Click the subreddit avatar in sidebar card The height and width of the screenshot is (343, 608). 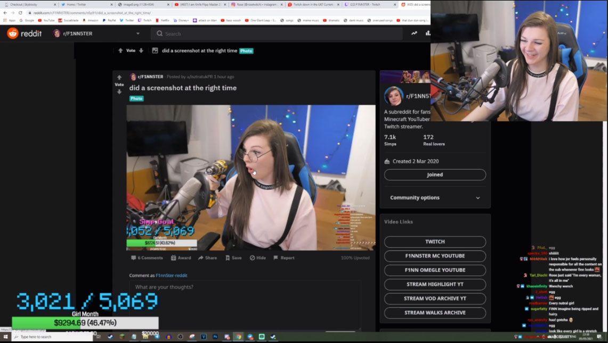tap(394, 96)
